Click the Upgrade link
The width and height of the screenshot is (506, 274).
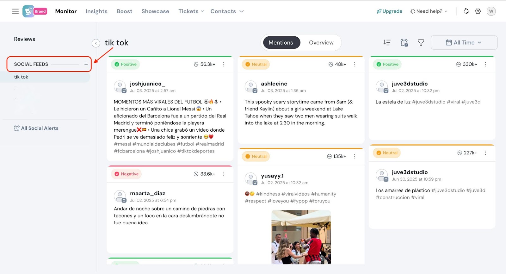(x=389, y=11)
